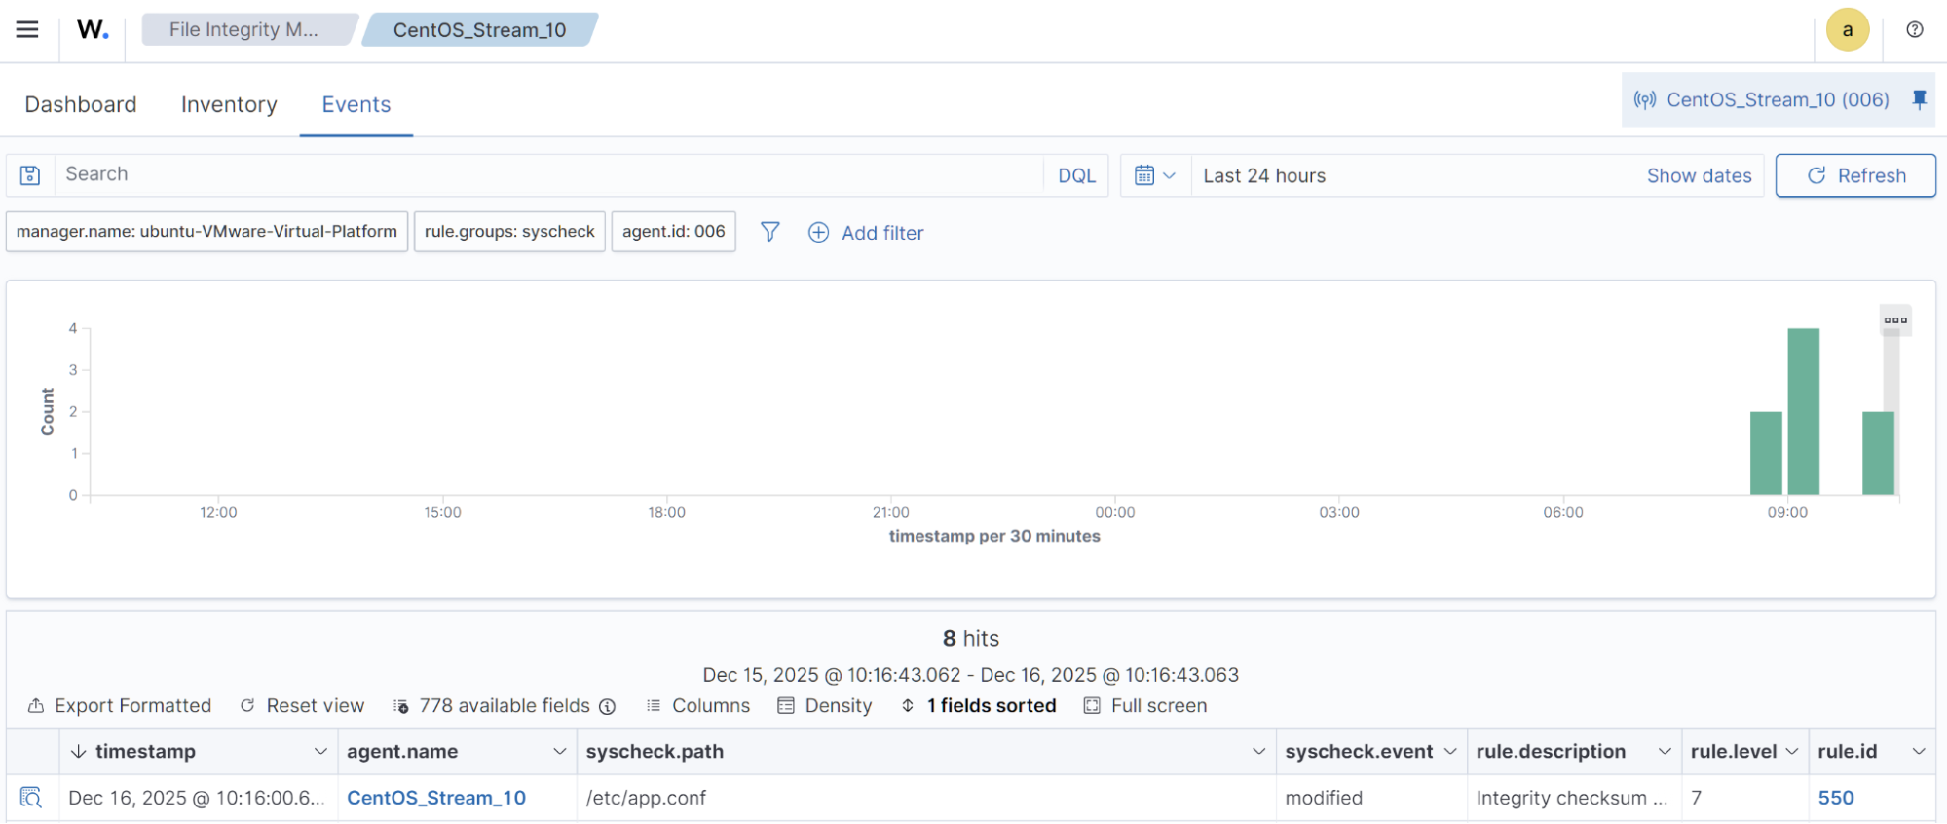The height and width of the screenshot is (824, 1947).
Task: Expand the rule.id column options chevron
Action: click(1919, 751)
